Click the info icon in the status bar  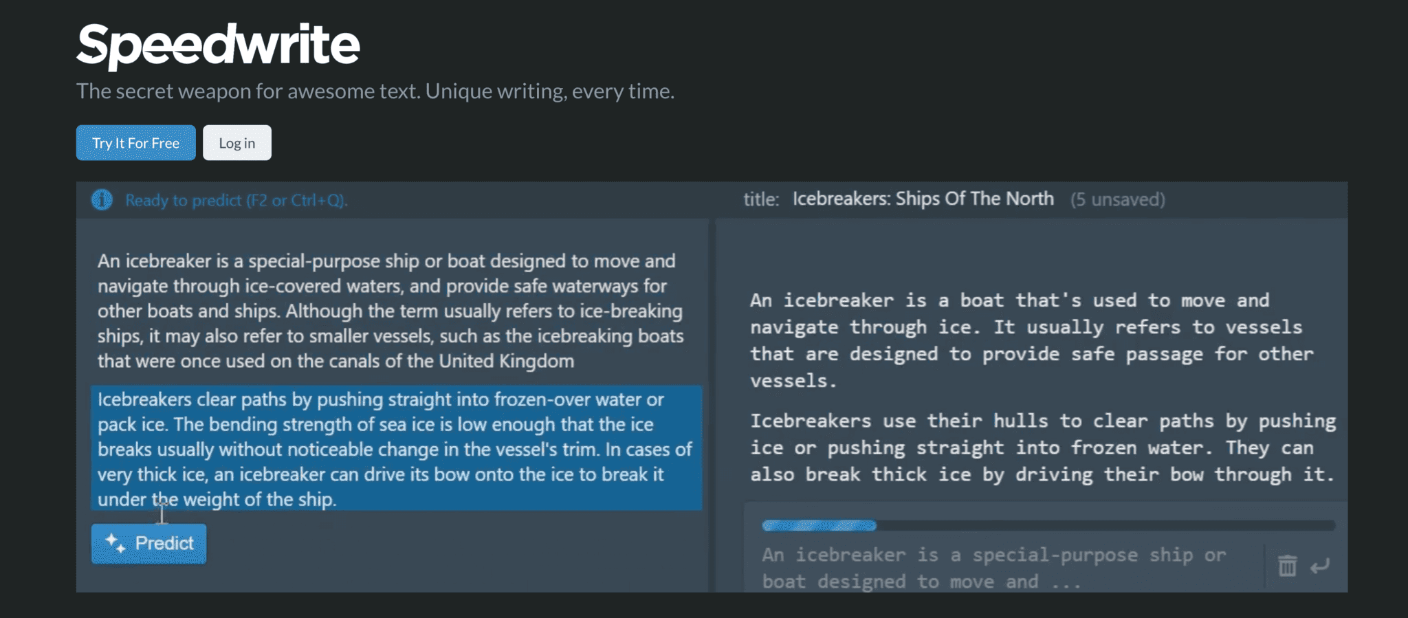(101, 200)
